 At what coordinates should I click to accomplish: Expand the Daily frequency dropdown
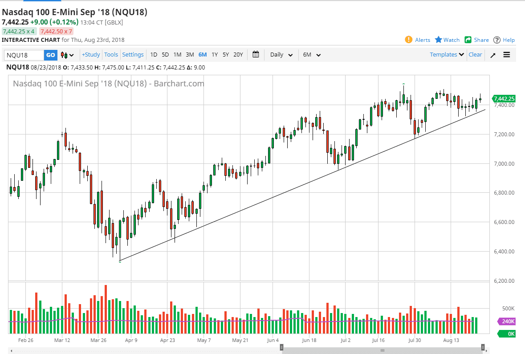point(281,55)
